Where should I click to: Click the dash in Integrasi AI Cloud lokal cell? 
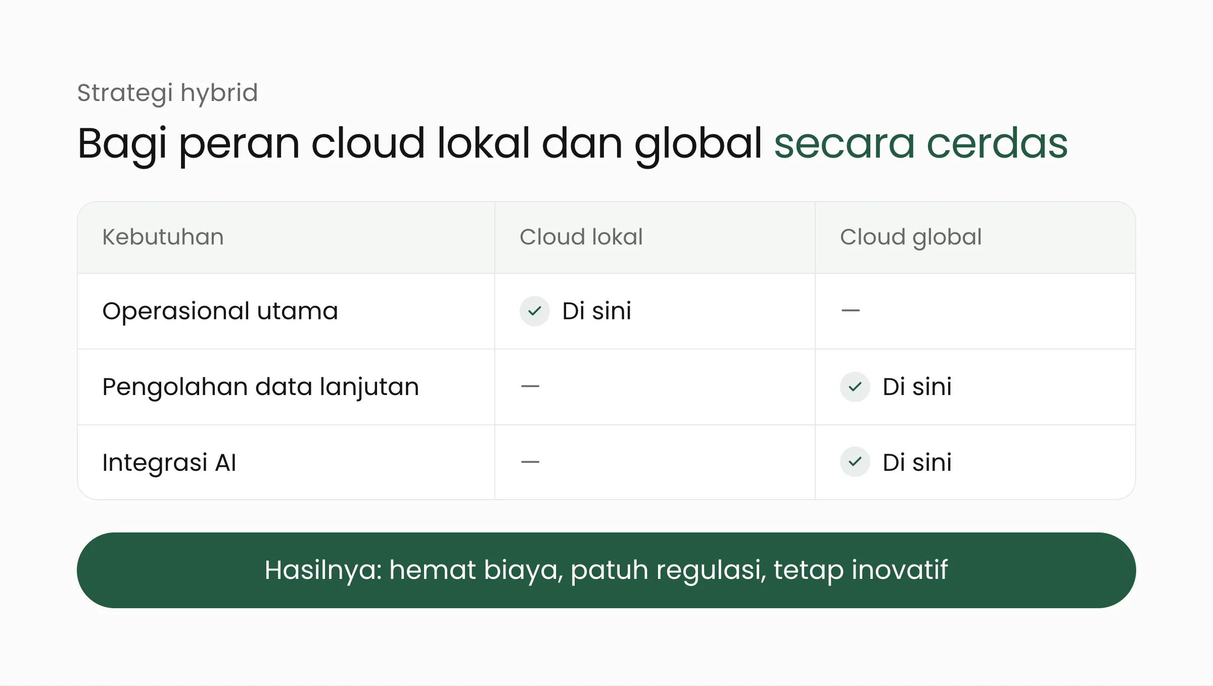pos(530,462)
